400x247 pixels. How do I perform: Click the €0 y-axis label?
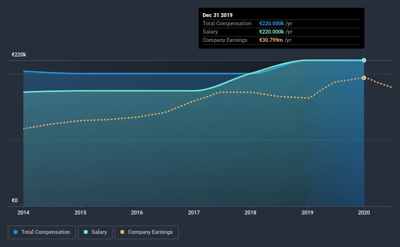[15, 200]
